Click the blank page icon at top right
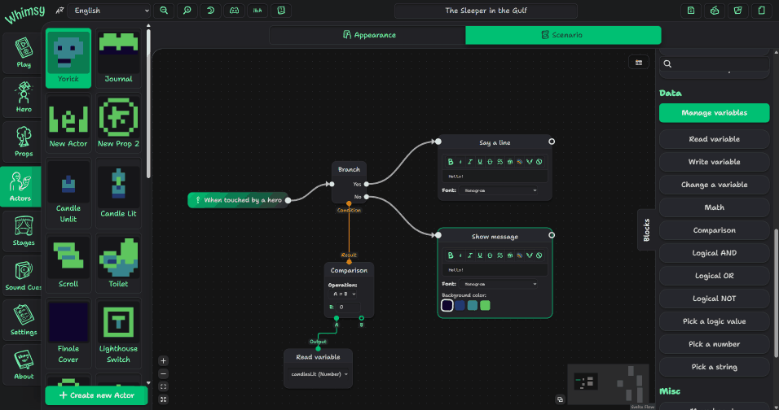Viewport: 779px width, 410px height. coord(762,11)
